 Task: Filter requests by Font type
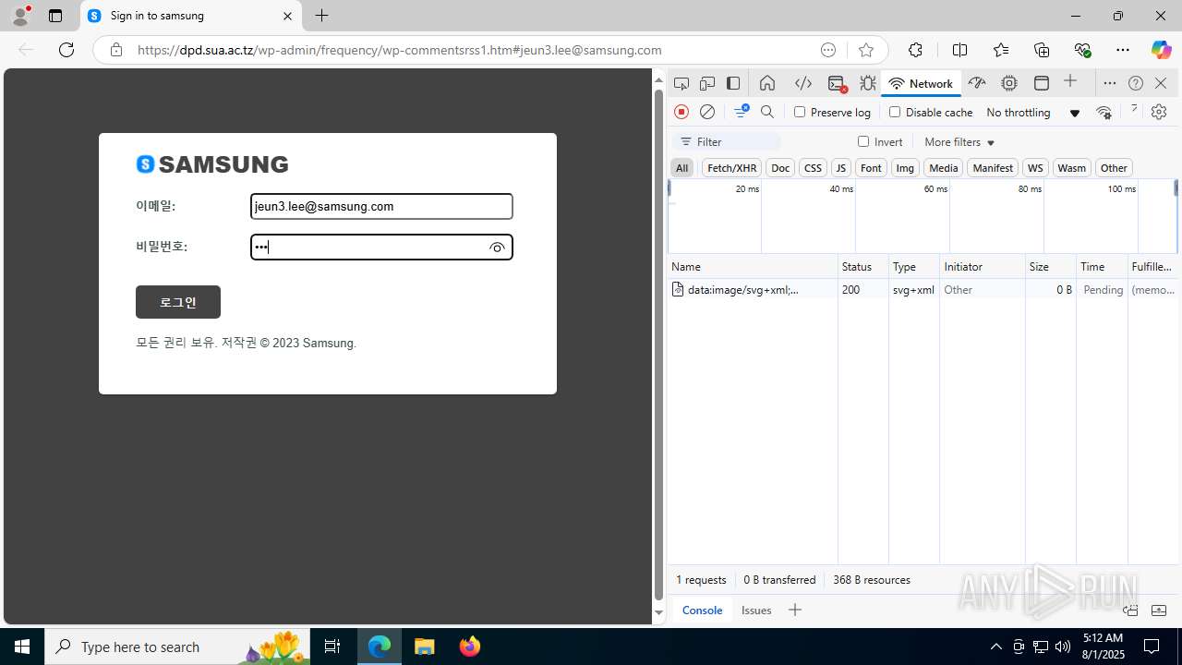(x=871, y=168)
